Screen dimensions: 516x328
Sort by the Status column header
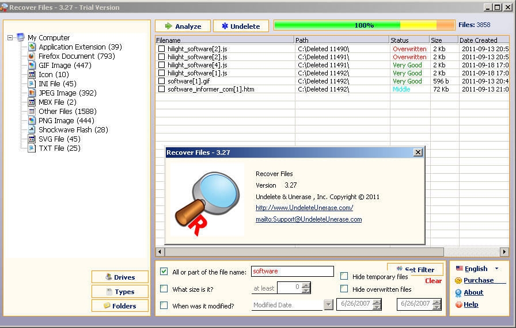[x=409, y=40]
